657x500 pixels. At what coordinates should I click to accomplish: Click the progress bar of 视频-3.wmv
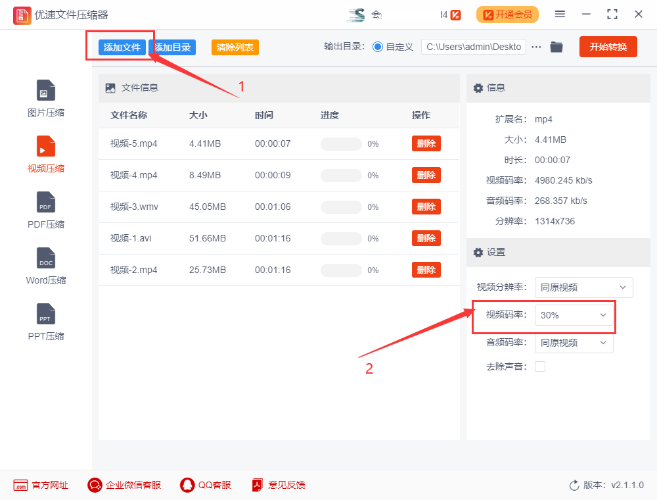(x=341, y=207)
